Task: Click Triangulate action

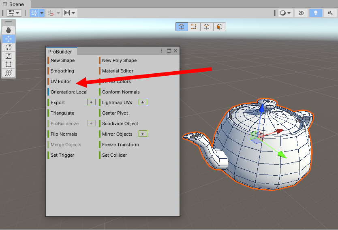Action: click(x=62, y=113)
